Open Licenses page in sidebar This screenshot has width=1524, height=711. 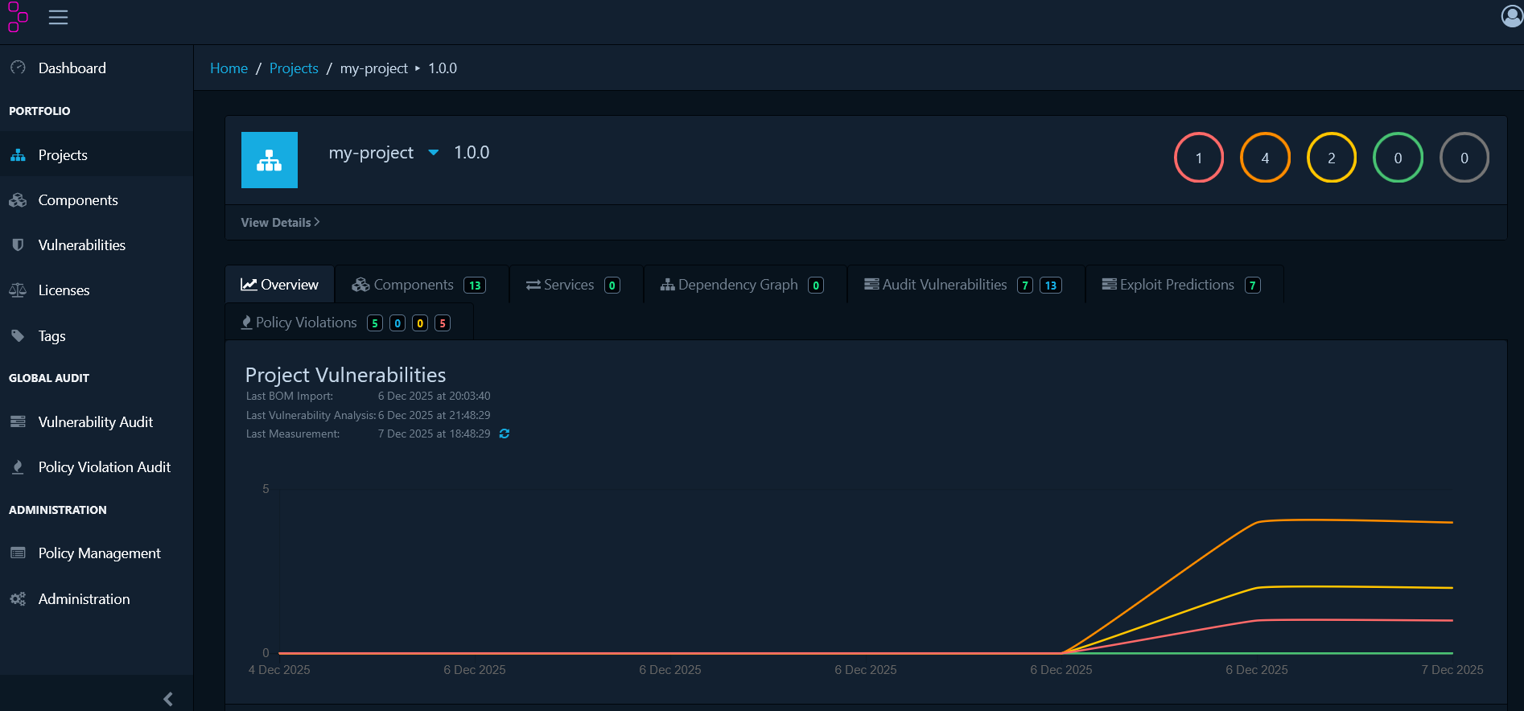click(97, 290)
